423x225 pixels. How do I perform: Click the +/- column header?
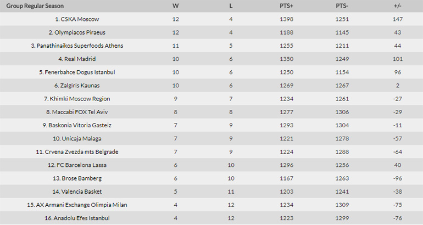(x=398, y=5)
